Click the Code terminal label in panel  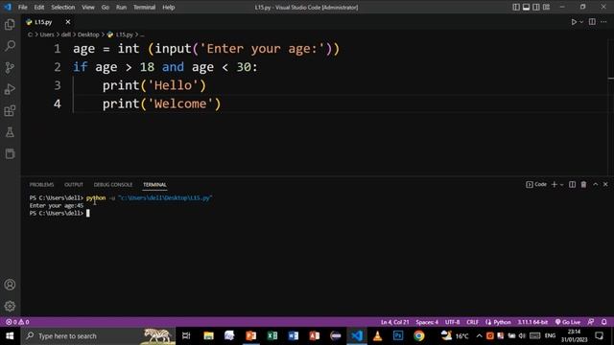point(536,184)
